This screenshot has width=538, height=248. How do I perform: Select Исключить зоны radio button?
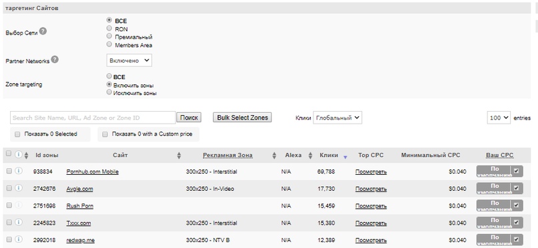[x=109, y=92]
